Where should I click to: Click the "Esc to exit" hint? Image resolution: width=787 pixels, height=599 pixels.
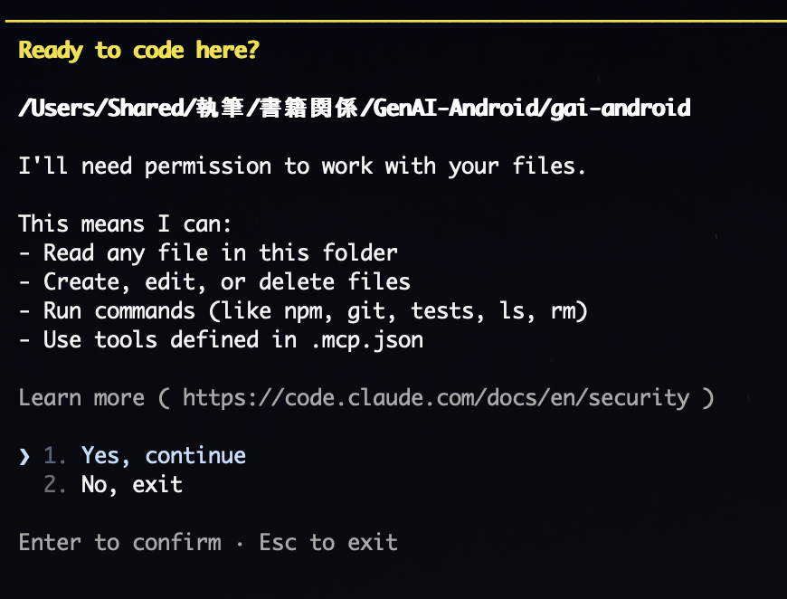[x=327, y=542]
